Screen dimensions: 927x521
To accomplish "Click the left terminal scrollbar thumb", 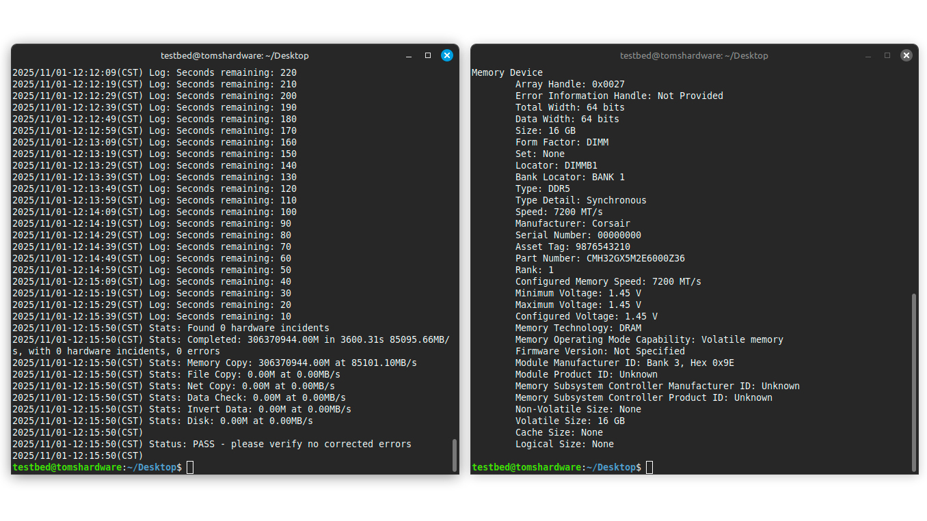I will coord(455,455).
